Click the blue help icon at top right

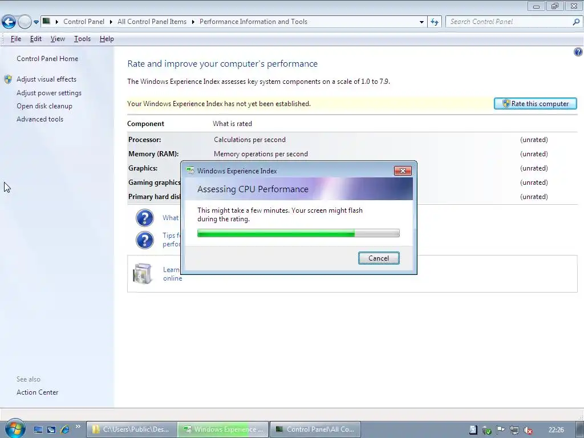(x=578, y=52)
